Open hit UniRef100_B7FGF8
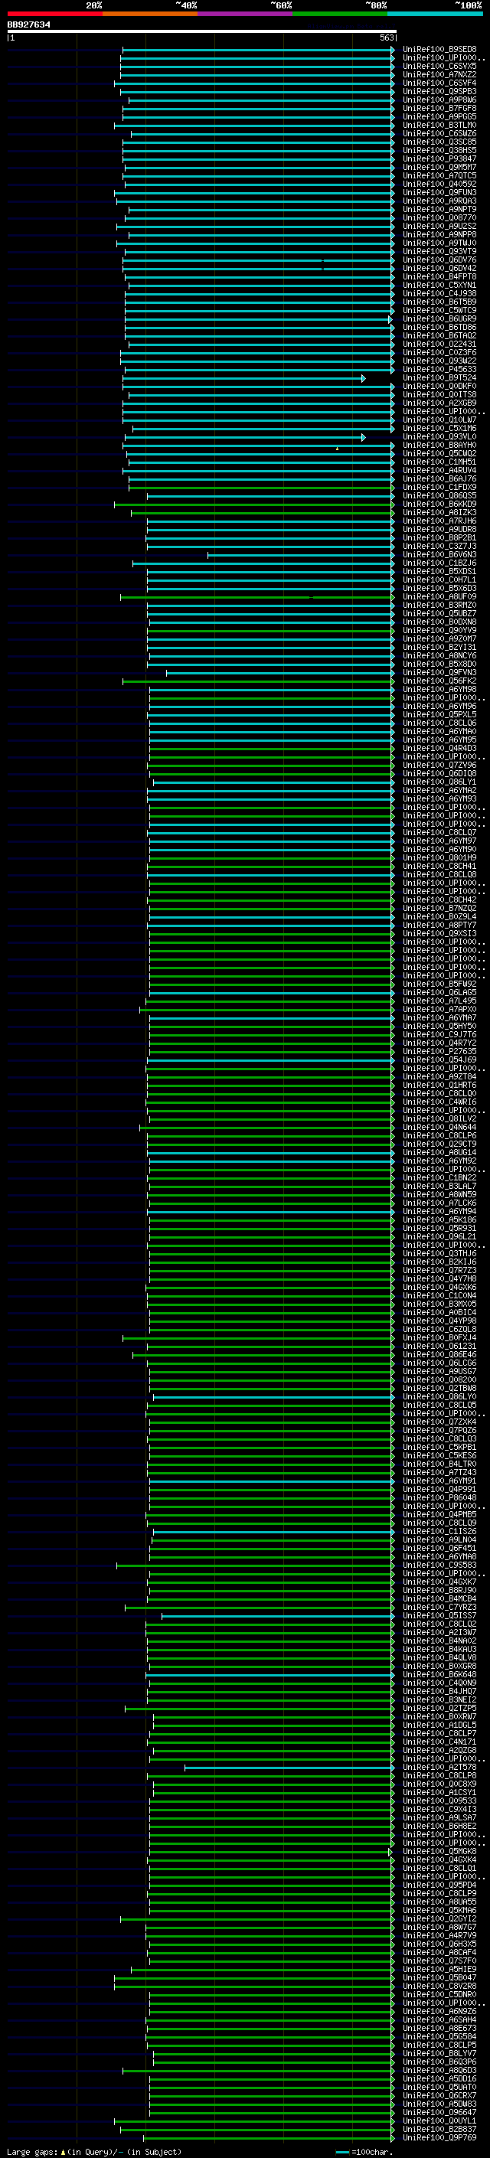 point(439,108)
